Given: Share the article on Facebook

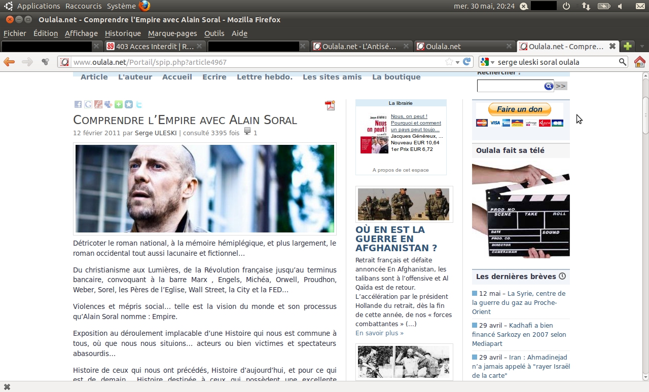Looking at the screenshot, I should pyautogui.click(x=78, y=104).
